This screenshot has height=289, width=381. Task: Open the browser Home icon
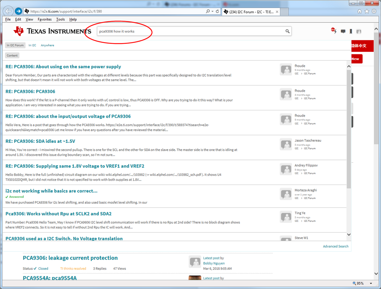360,11
